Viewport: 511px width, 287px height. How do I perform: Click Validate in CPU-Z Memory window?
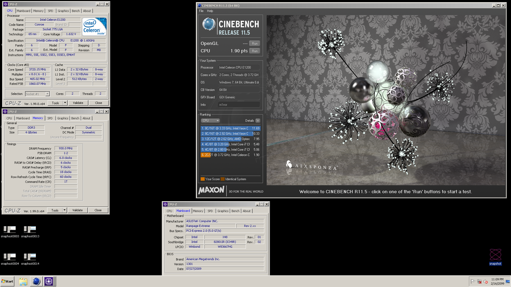pyautogui.click(x=77, y=210)
